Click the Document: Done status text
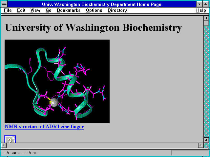 click(x=21, y=153)
